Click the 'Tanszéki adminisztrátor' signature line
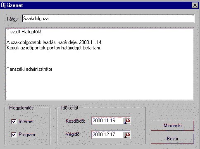The width and height of the screenshot is (200, 149). click(x=29, y=69)
